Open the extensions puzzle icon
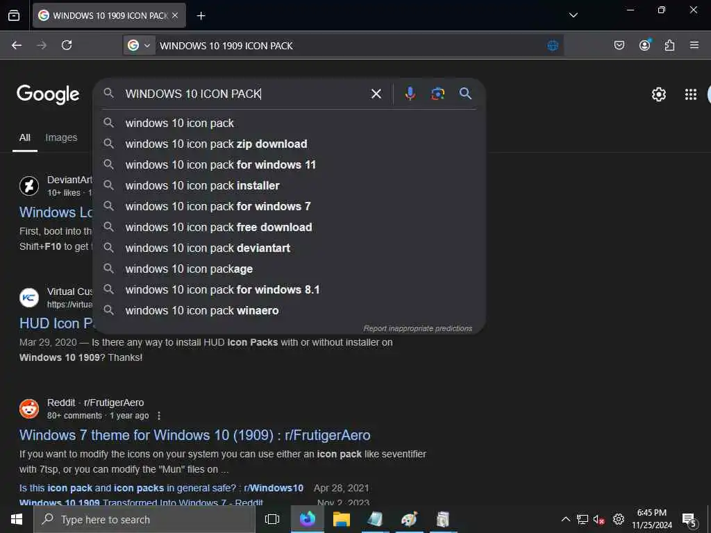Image resolution: width=711 pixels, height=533 pixels. [x=669, y=45]
